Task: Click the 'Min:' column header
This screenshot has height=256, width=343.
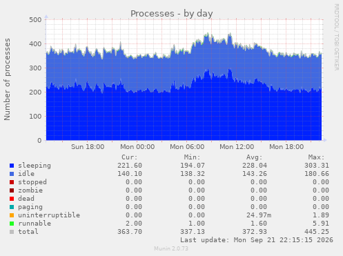Action: (x=192, y=157)
